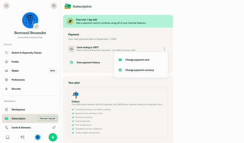Select Subscription in sidebar

(x=30, y=118)
